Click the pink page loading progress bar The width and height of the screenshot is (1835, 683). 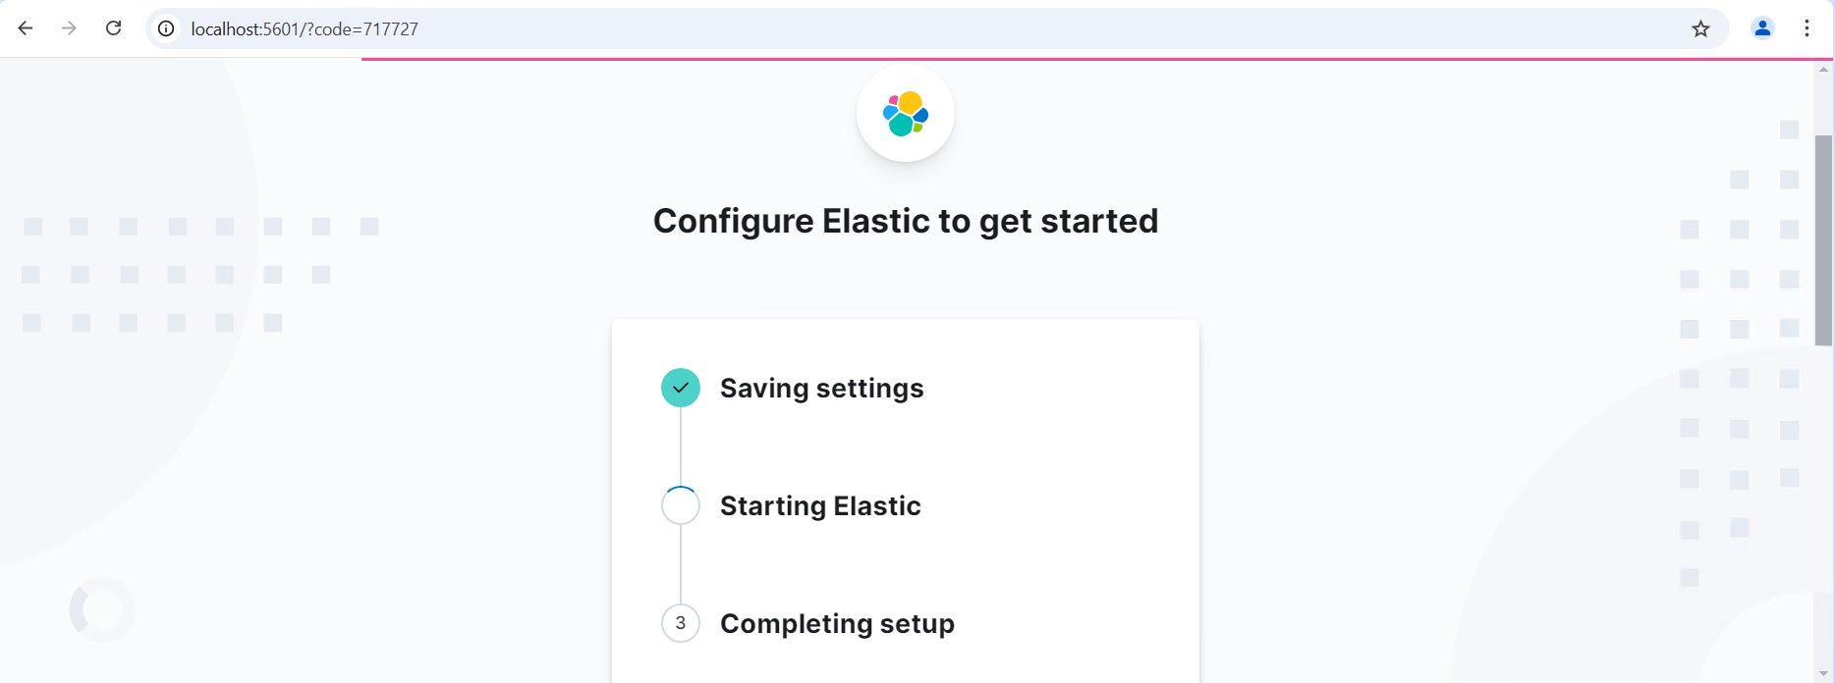click(x=1087, y=59)
